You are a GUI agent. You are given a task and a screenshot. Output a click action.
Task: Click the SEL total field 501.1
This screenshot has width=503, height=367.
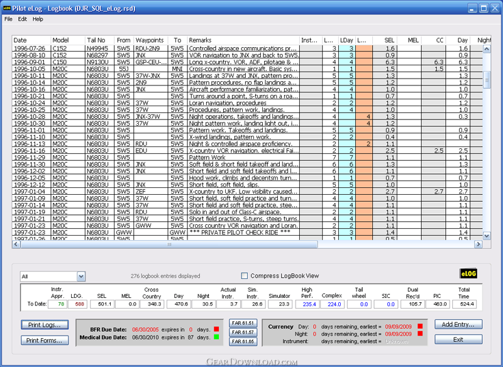[102, 304]
